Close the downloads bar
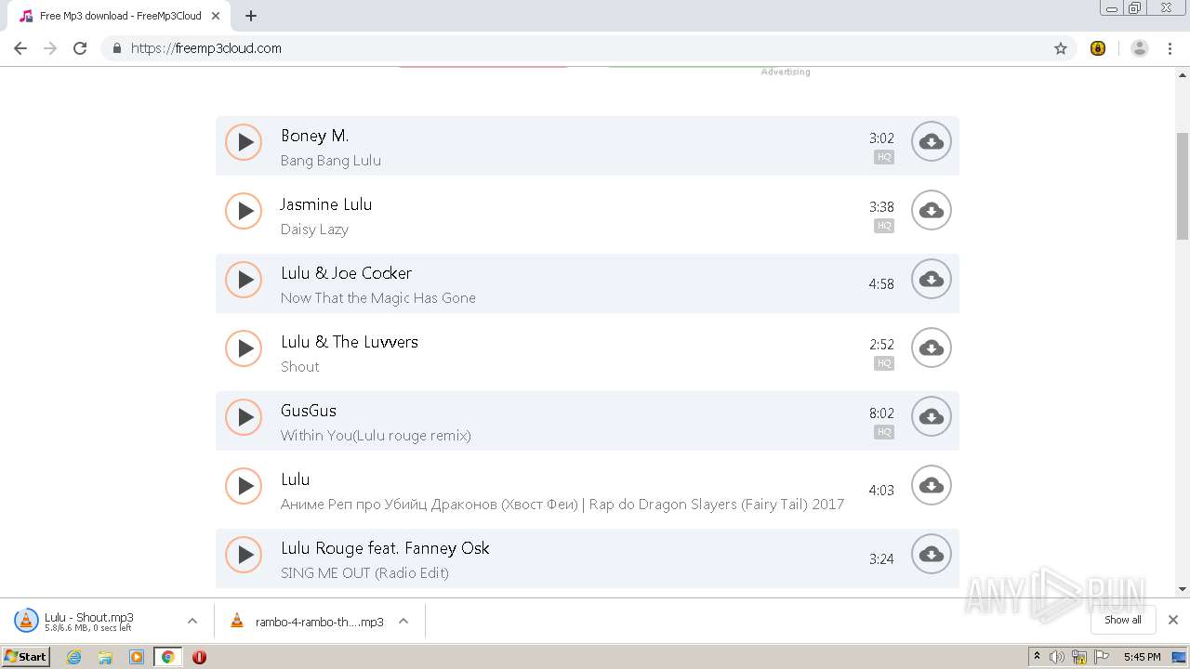This screenshot has width=1190, height=669. 1172,620
